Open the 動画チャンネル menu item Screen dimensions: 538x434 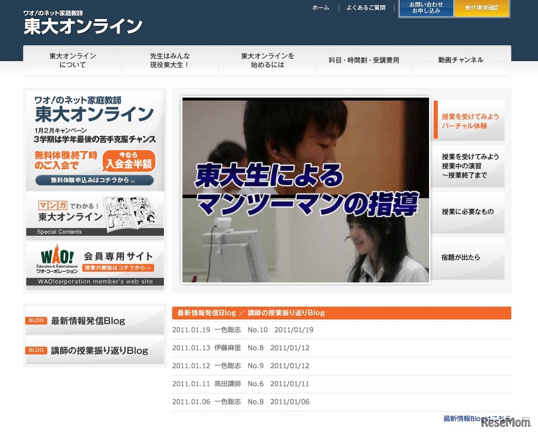(461, 60)
